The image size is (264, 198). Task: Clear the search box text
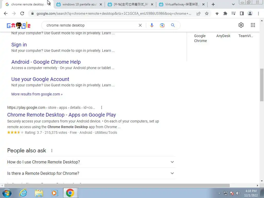tap(140, 25)
